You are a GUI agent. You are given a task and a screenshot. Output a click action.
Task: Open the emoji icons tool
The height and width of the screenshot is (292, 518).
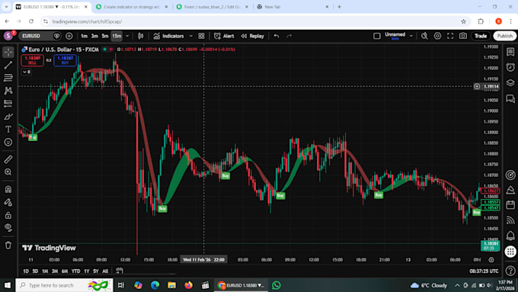(x=8, y=143)
